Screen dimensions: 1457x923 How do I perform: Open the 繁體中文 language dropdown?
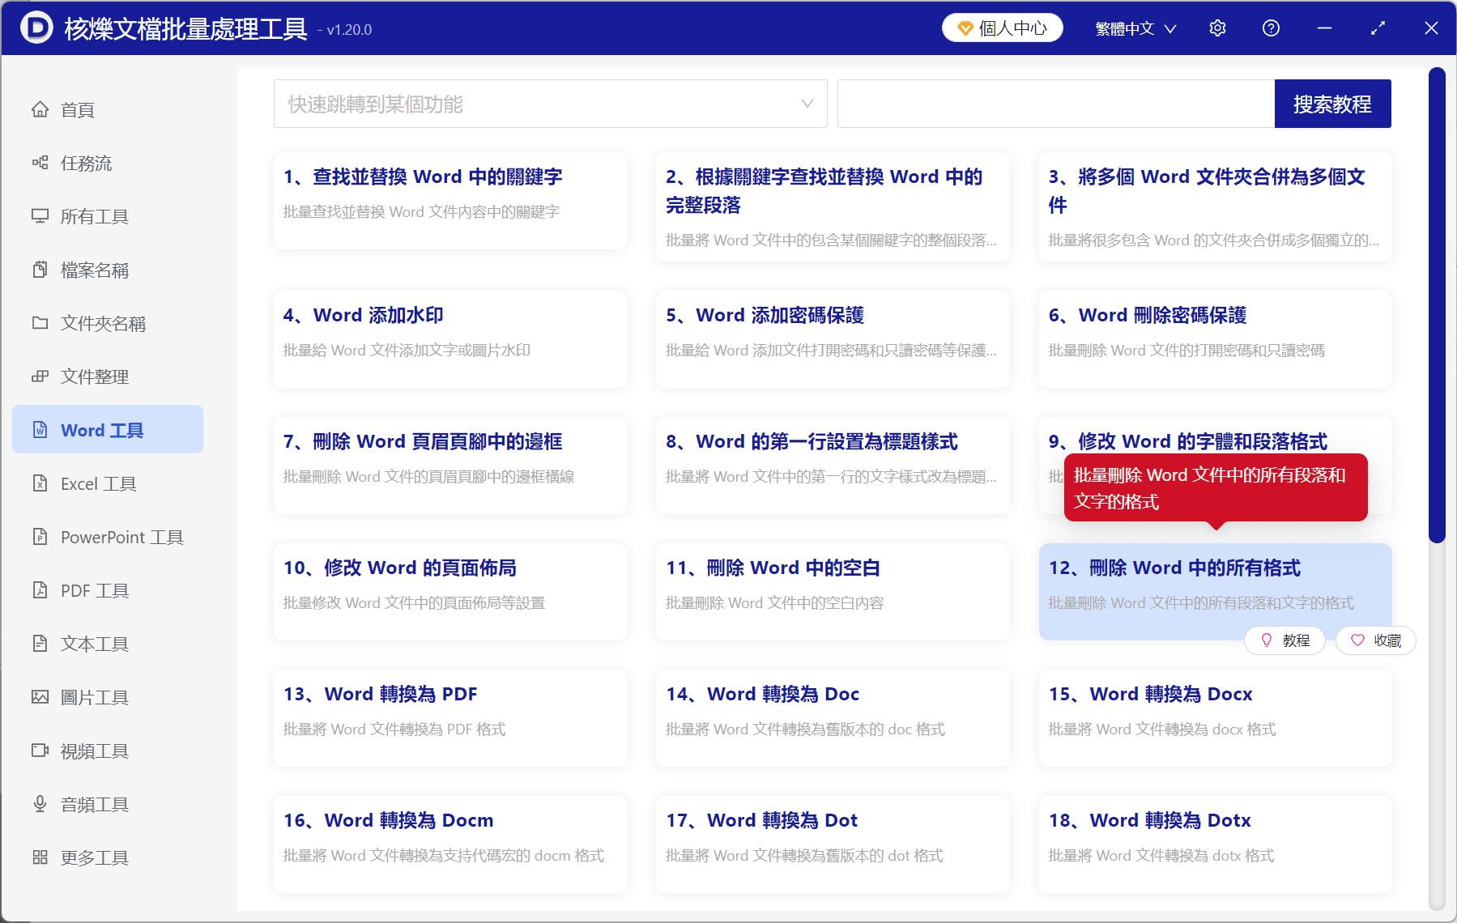tap(1135, 28)
